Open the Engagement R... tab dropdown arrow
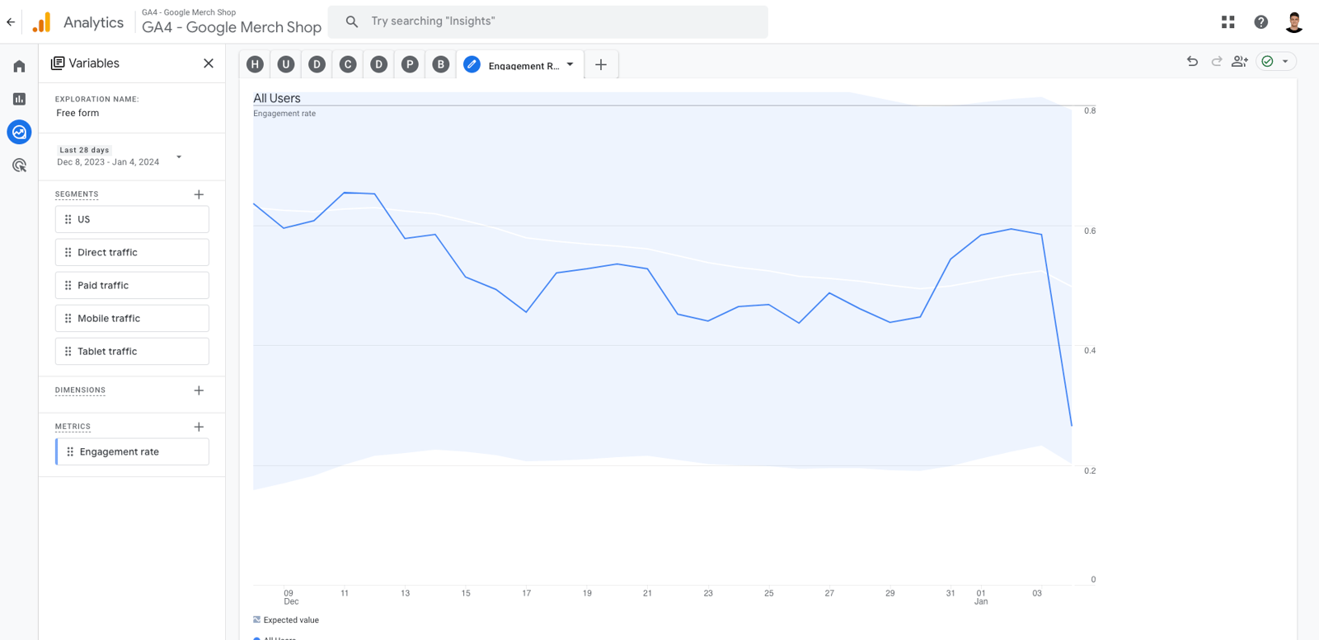The width and height of the screenshot is (1319, 640). pyautogui.click(x=570, y=64)
